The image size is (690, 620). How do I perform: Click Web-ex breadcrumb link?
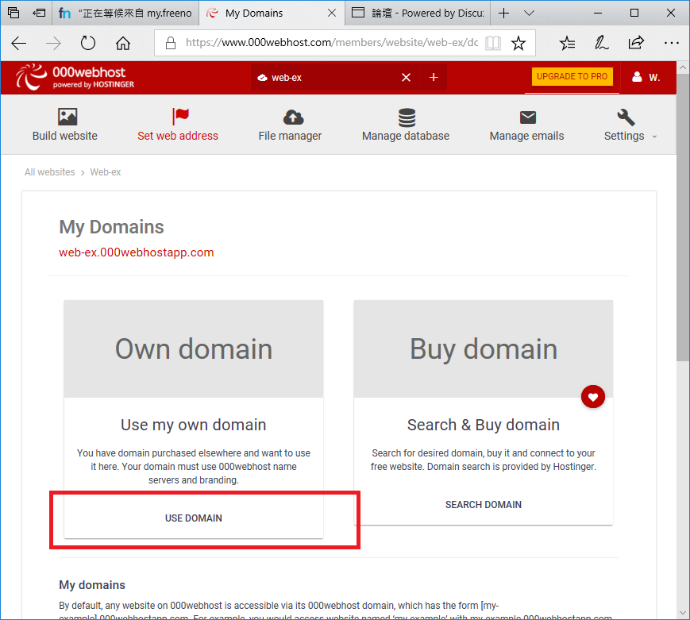[106, 172]
